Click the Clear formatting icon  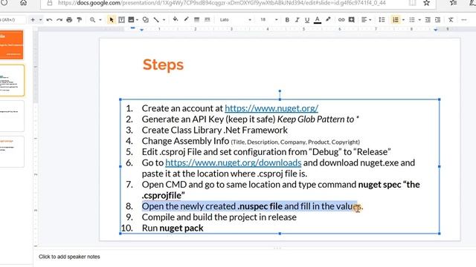(x=451, y=20)
